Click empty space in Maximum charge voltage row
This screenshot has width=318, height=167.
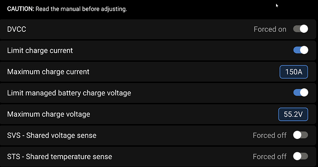183,114
